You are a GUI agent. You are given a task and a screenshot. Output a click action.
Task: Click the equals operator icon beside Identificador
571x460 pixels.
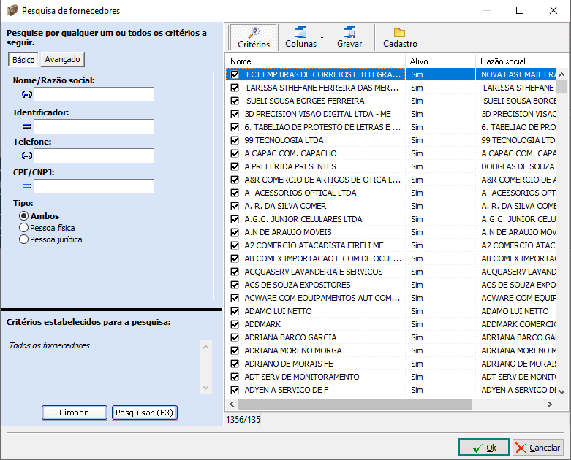27,126
